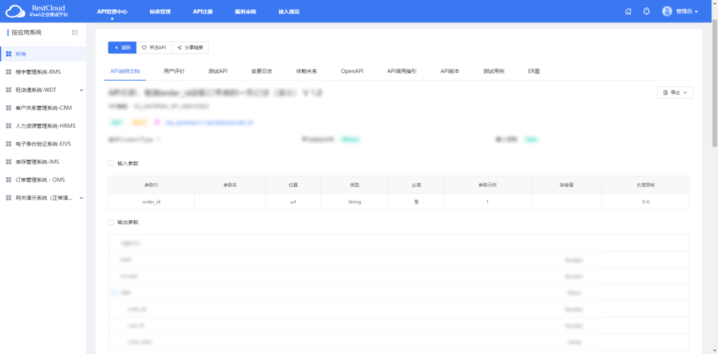This screenshot has height=354, width=718.
Task: Expand the 网关演示系统 sidebar node
Action: pyautogui.click(x=81, y=198)
